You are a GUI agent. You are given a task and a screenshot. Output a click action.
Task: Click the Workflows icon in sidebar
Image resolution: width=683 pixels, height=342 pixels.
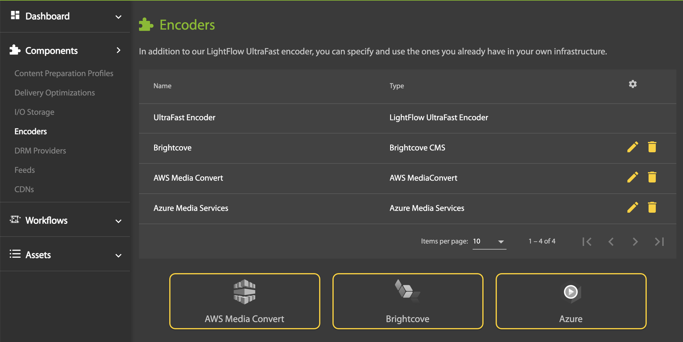(15, 220)
